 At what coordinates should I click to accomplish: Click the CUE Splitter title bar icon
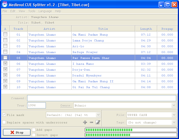click(x=4, y=4)
